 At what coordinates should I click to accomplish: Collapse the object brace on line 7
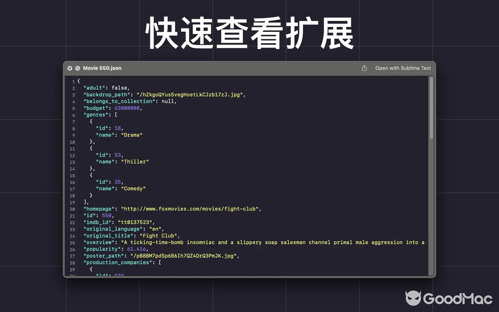pyautogui.click(x=90, y=121)
